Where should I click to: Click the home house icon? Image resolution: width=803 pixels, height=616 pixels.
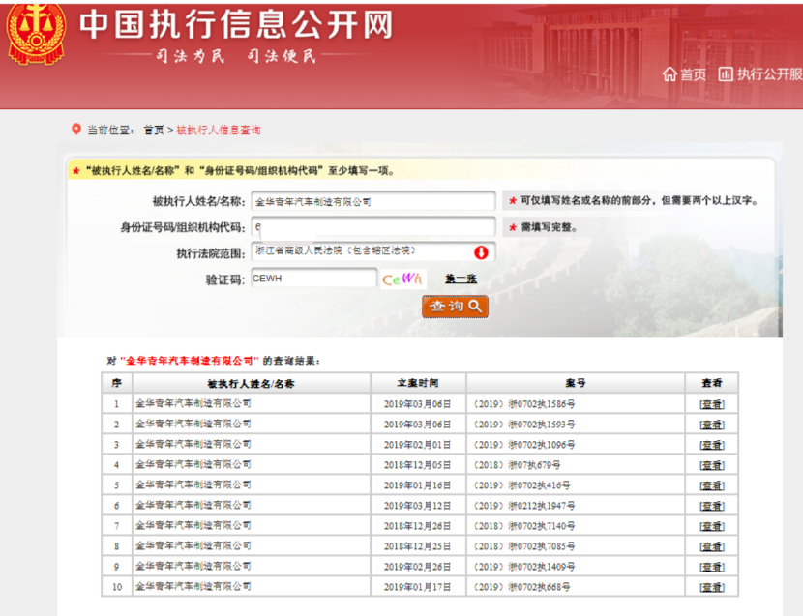coord(669,74)
